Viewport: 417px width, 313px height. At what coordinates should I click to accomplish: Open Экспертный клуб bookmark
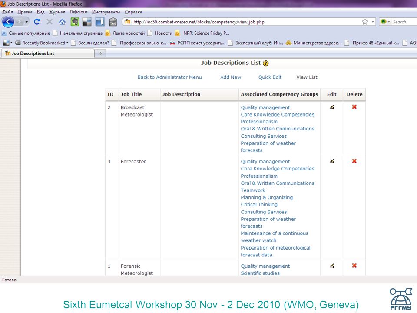[x=256, y=43]
